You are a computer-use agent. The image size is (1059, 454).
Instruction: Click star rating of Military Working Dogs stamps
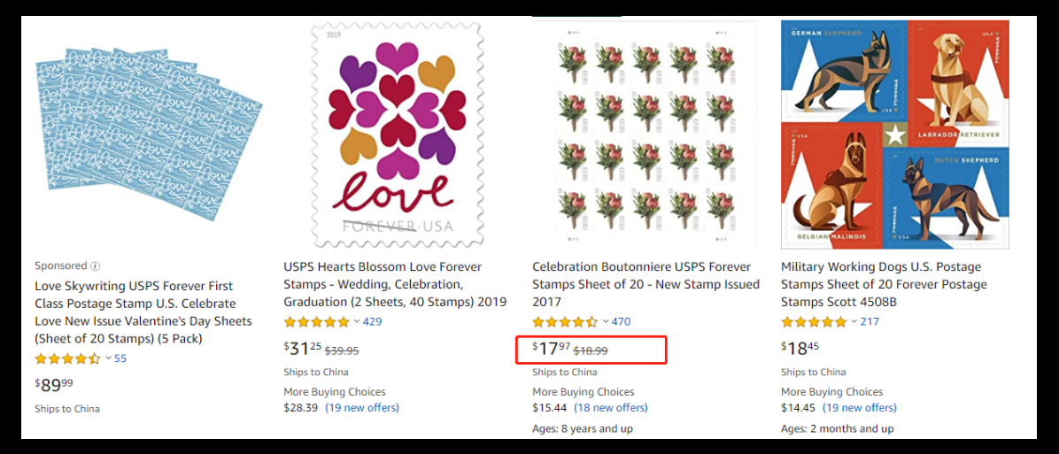point(814,321)
